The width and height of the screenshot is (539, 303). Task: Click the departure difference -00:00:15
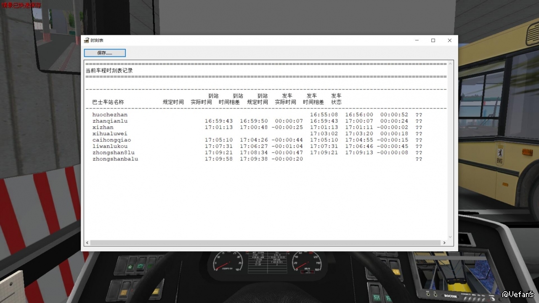tap(393, 140)
